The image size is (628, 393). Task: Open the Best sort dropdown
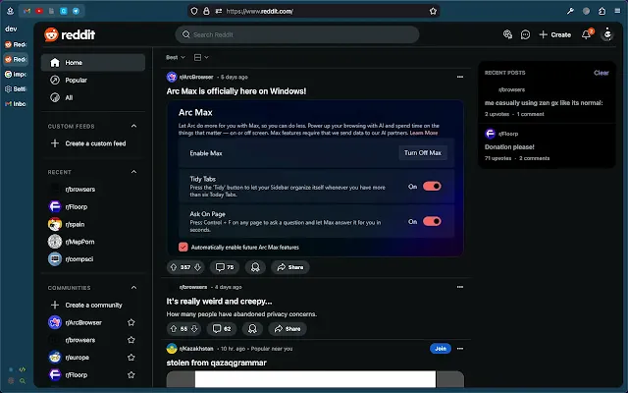(176, 57)
